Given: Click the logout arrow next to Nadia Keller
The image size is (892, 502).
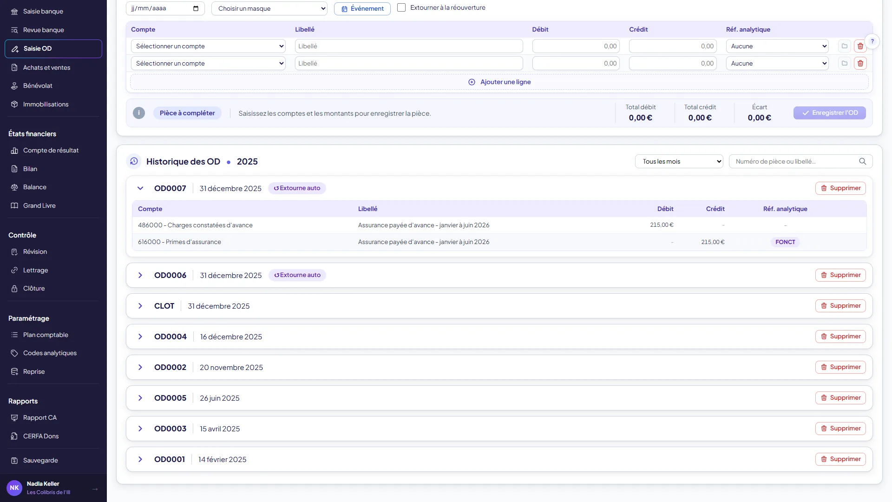Looking at the screenshot, I should pyautogui.click(x=95, y=489).
